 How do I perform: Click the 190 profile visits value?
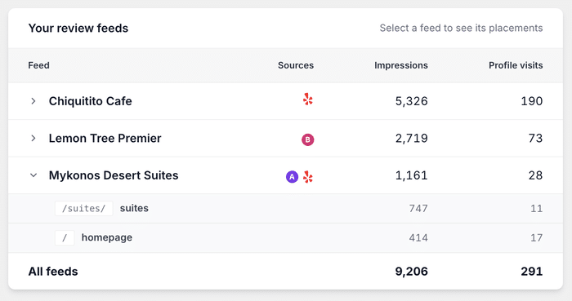[x=532, y=101]
